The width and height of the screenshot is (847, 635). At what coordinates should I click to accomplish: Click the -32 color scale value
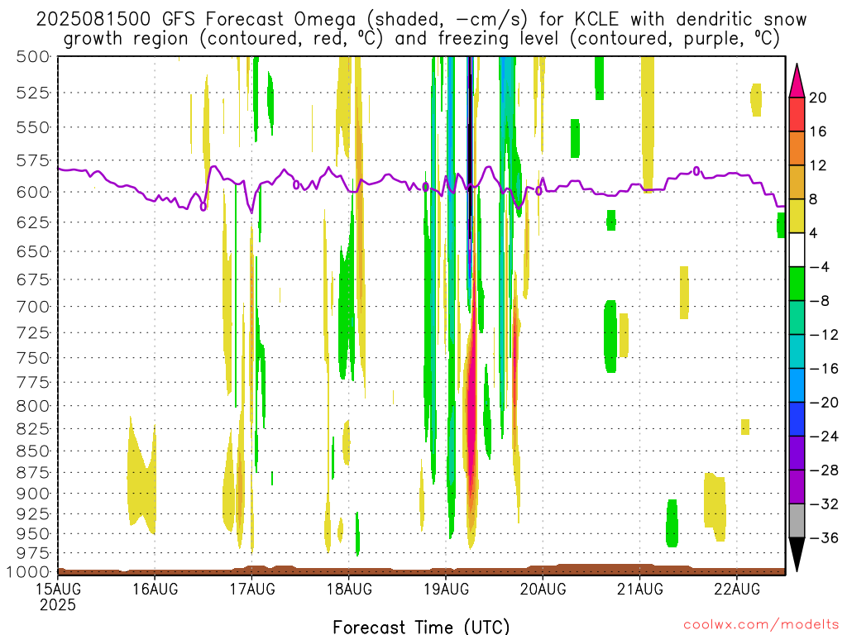(x=824, y=504)
